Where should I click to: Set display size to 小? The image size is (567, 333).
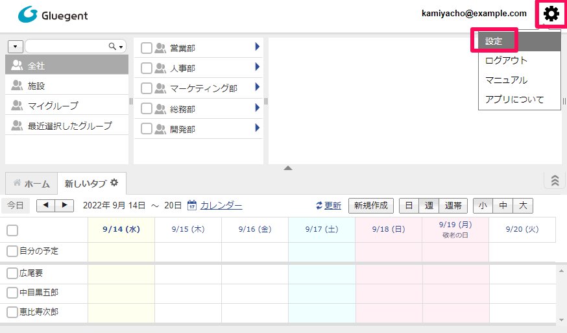point(483,206)
